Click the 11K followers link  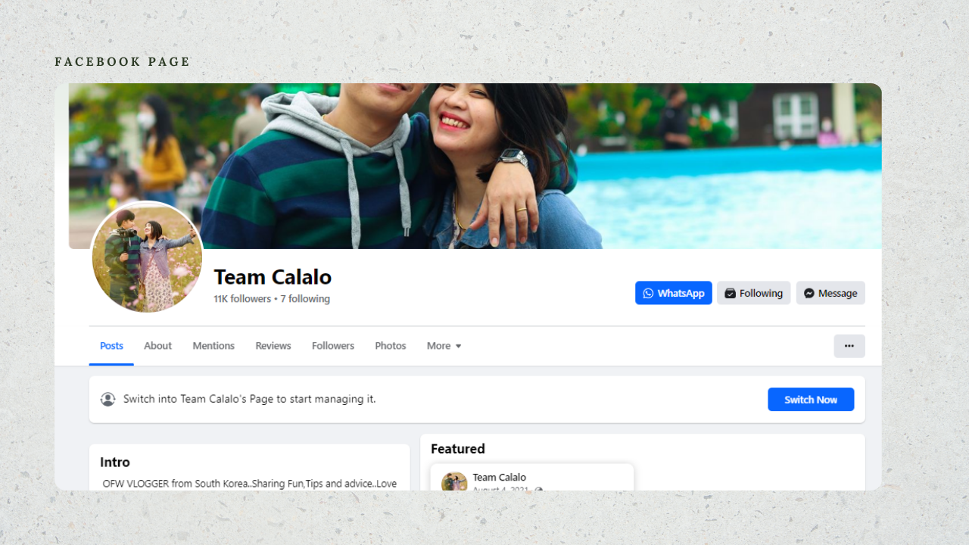tap(242, 299)
